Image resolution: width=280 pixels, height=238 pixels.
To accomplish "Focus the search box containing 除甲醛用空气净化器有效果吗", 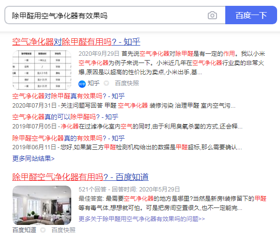I will tap(115, 15).
